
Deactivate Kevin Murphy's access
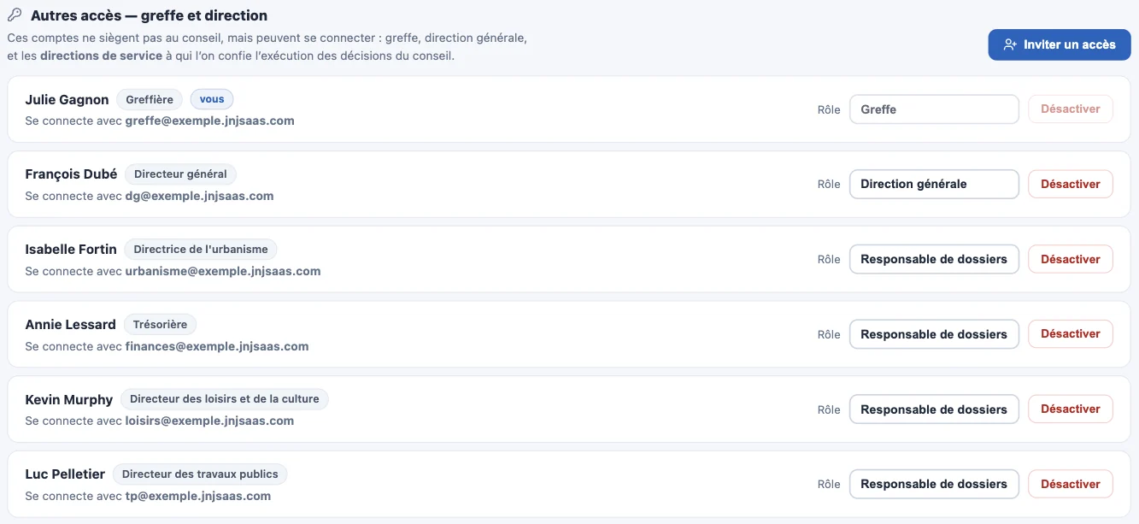click(x=1071, y=409)
